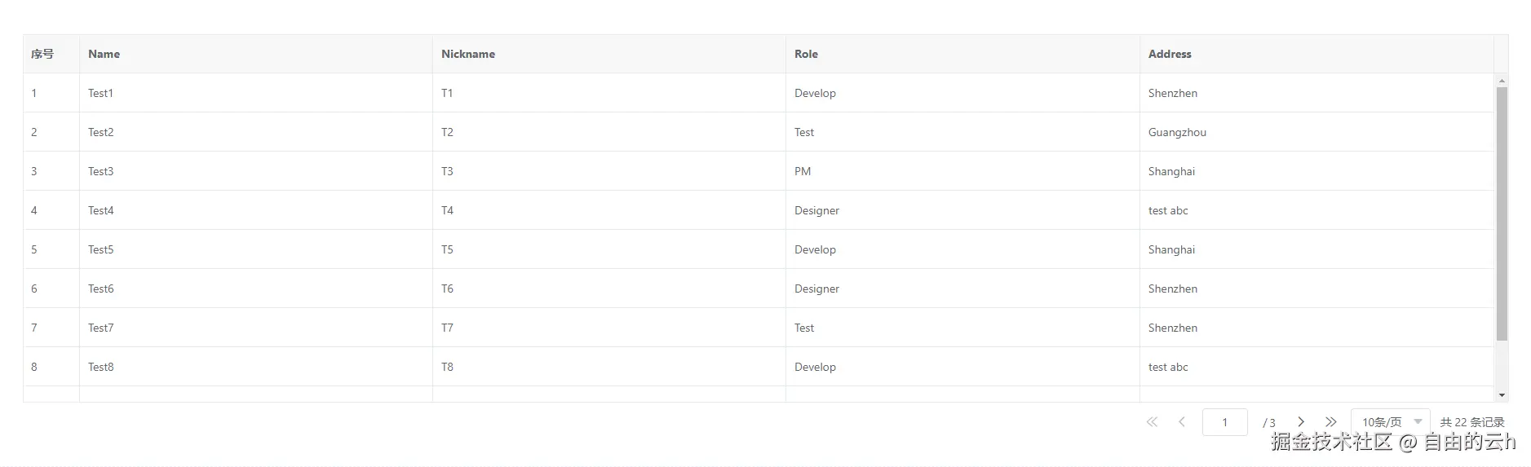Click the Role column header

[x=806, y=54]
